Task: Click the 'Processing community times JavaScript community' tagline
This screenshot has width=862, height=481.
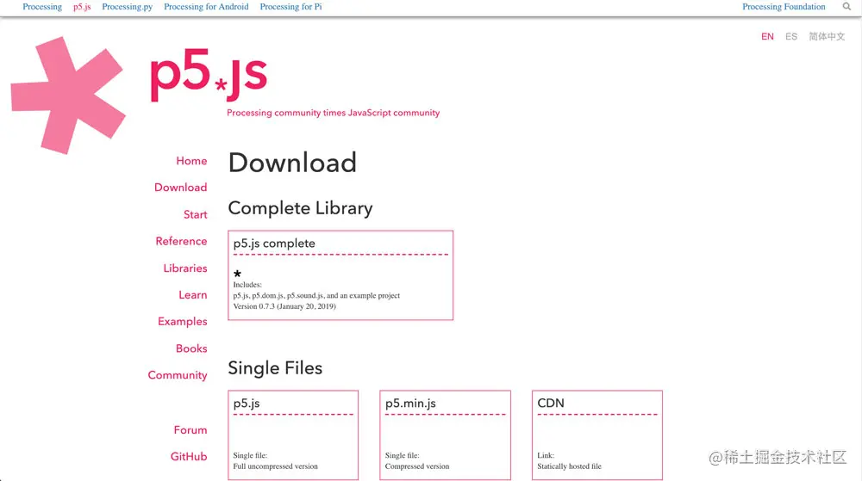Action: click(333, 113)
